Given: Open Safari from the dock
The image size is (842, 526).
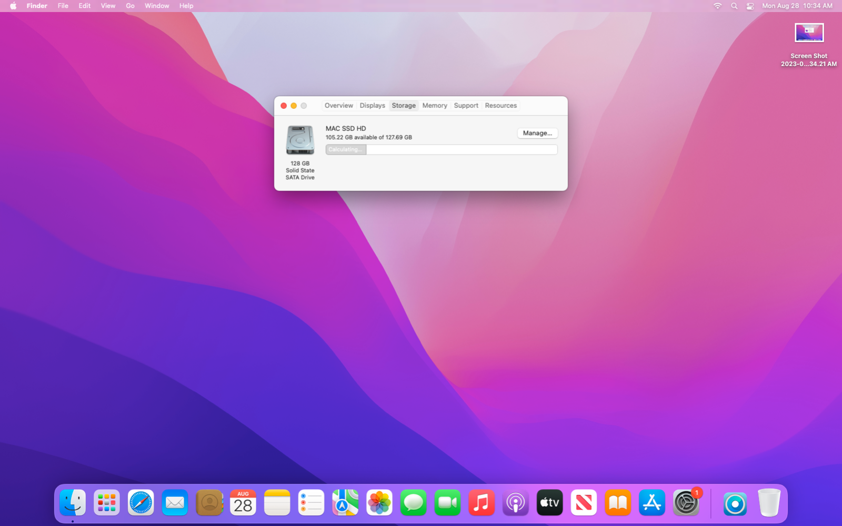Looking at the screenshot, I should (141, 503).
